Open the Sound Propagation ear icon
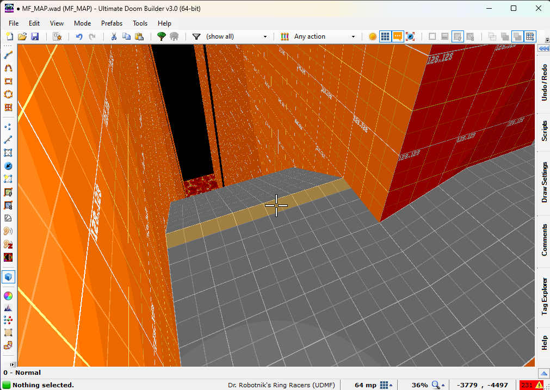Viewport: 550px width, 390px height. point(8,231)
